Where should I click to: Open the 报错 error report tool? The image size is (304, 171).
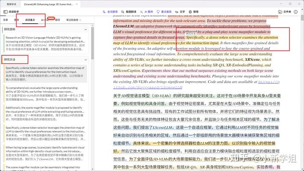[x=193, y=12]
